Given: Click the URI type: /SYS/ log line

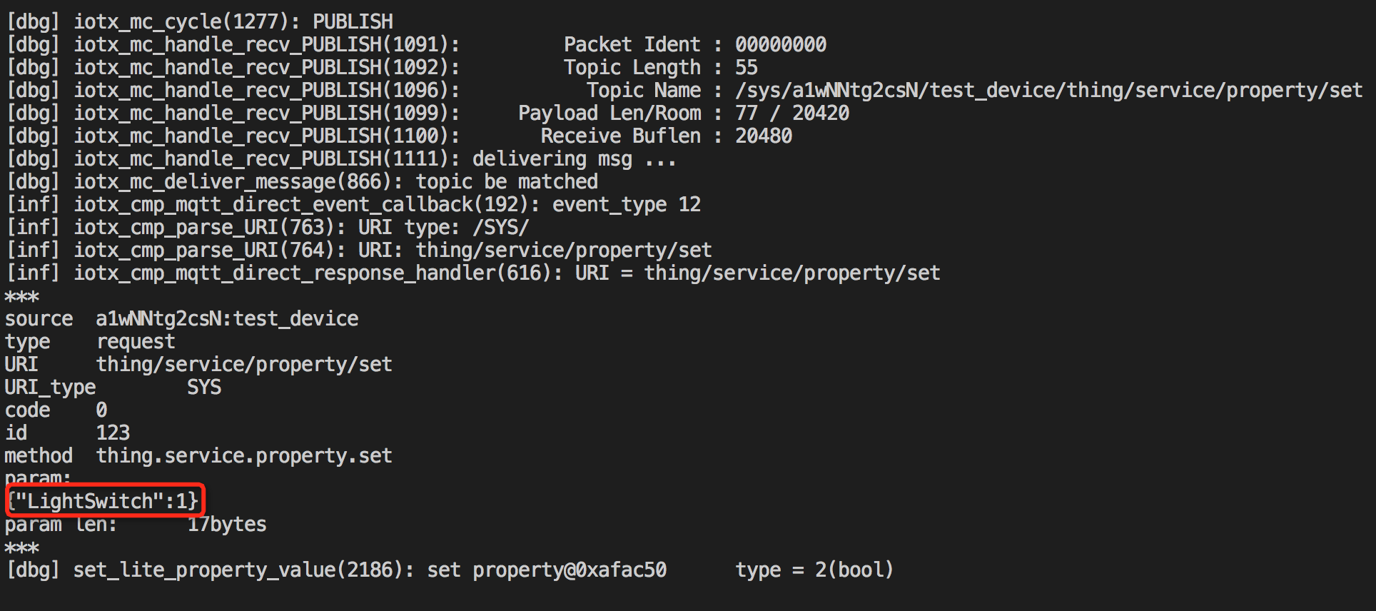Looking at the screenshot, I should pyautogui.click(x=268, y=227).
